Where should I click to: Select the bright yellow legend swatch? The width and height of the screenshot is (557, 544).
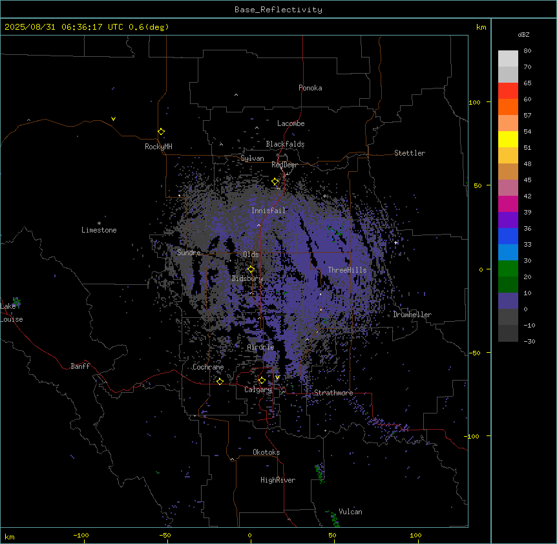tap(508, 139)
